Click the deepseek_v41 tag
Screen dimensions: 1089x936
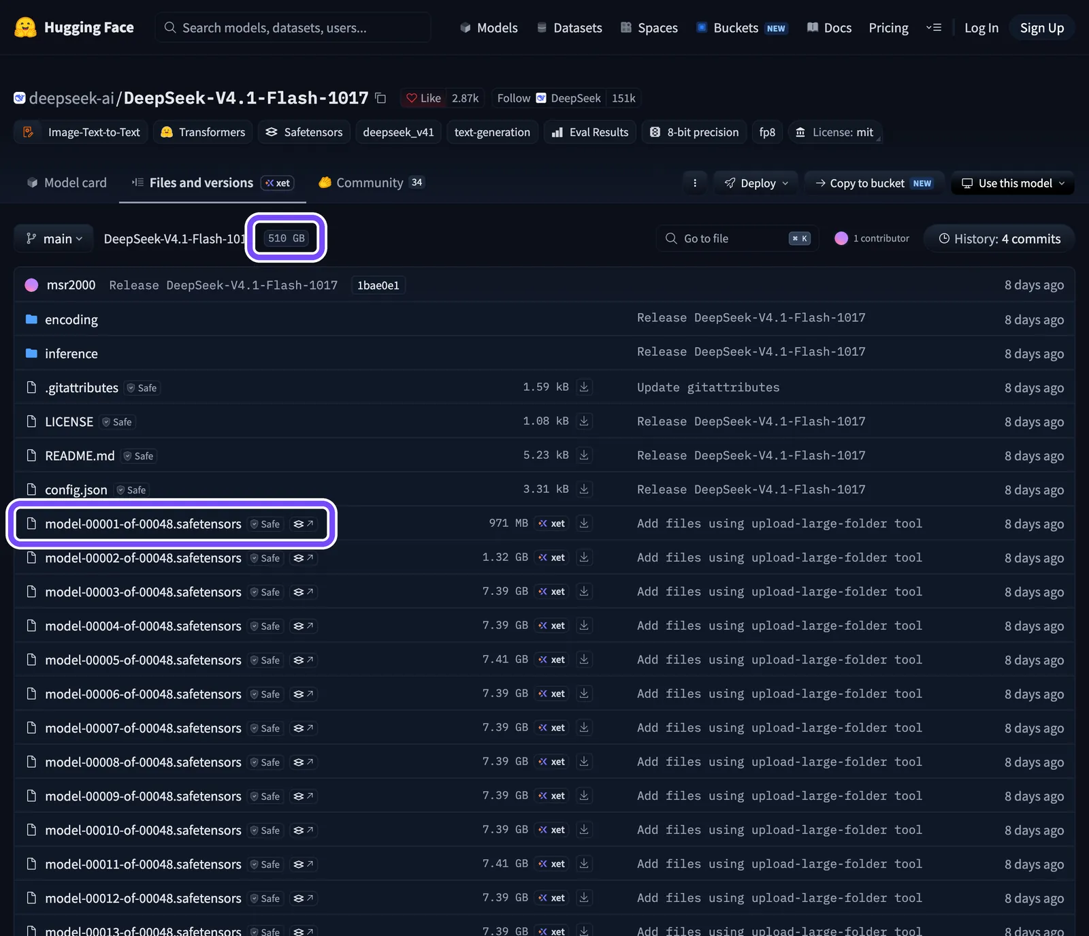(398, 132)
